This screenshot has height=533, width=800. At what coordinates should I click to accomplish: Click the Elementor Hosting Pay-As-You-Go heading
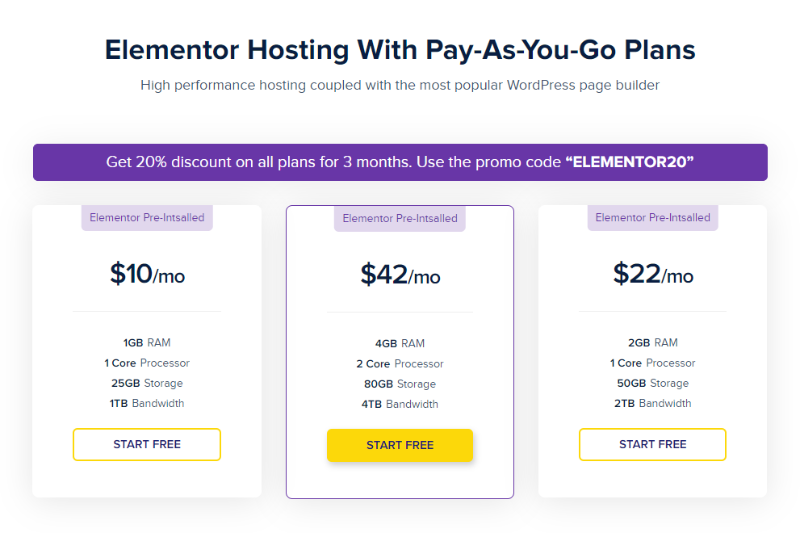pyautogui.click(x=400, y=50)
